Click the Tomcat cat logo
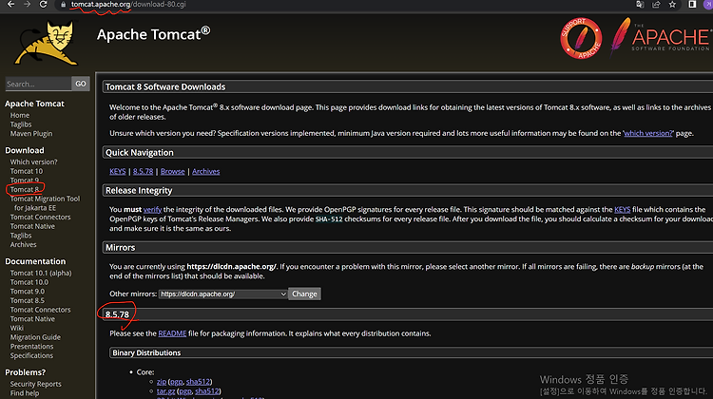The image size is (713, 399). pos(46,43)
